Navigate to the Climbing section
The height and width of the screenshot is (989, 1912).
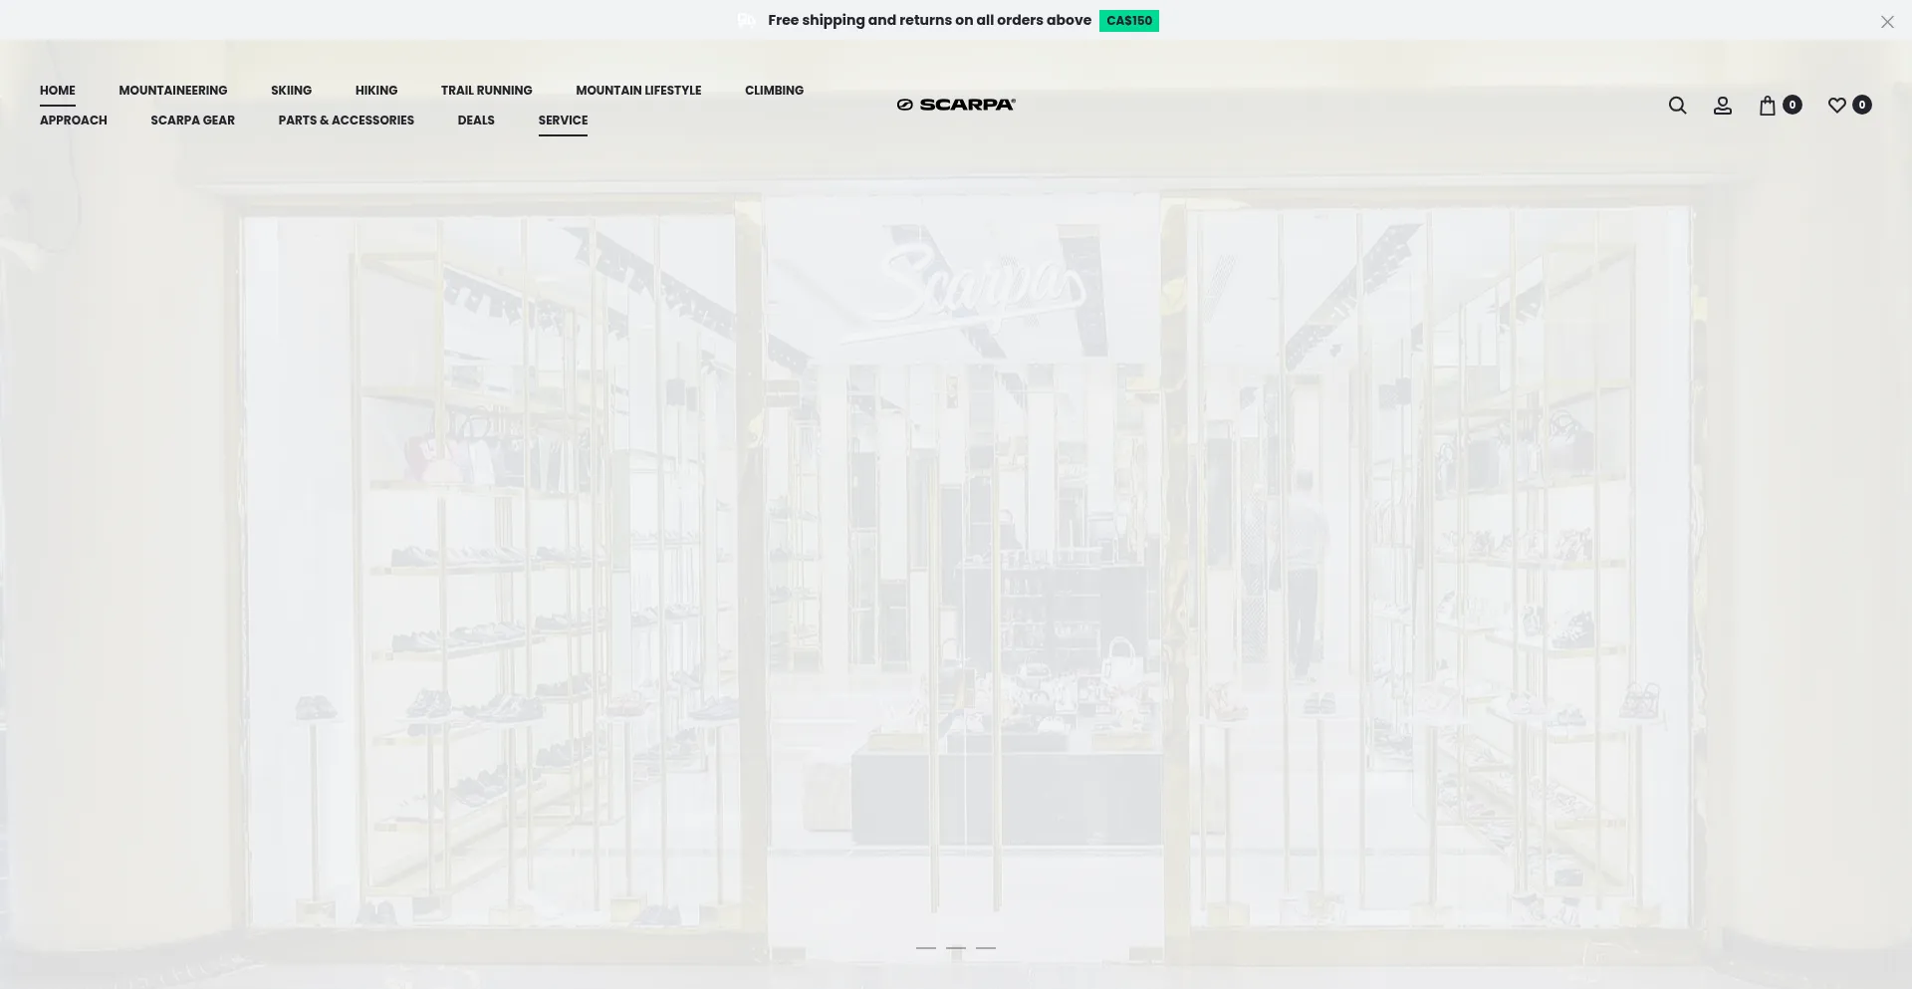[x=774, y=91]
